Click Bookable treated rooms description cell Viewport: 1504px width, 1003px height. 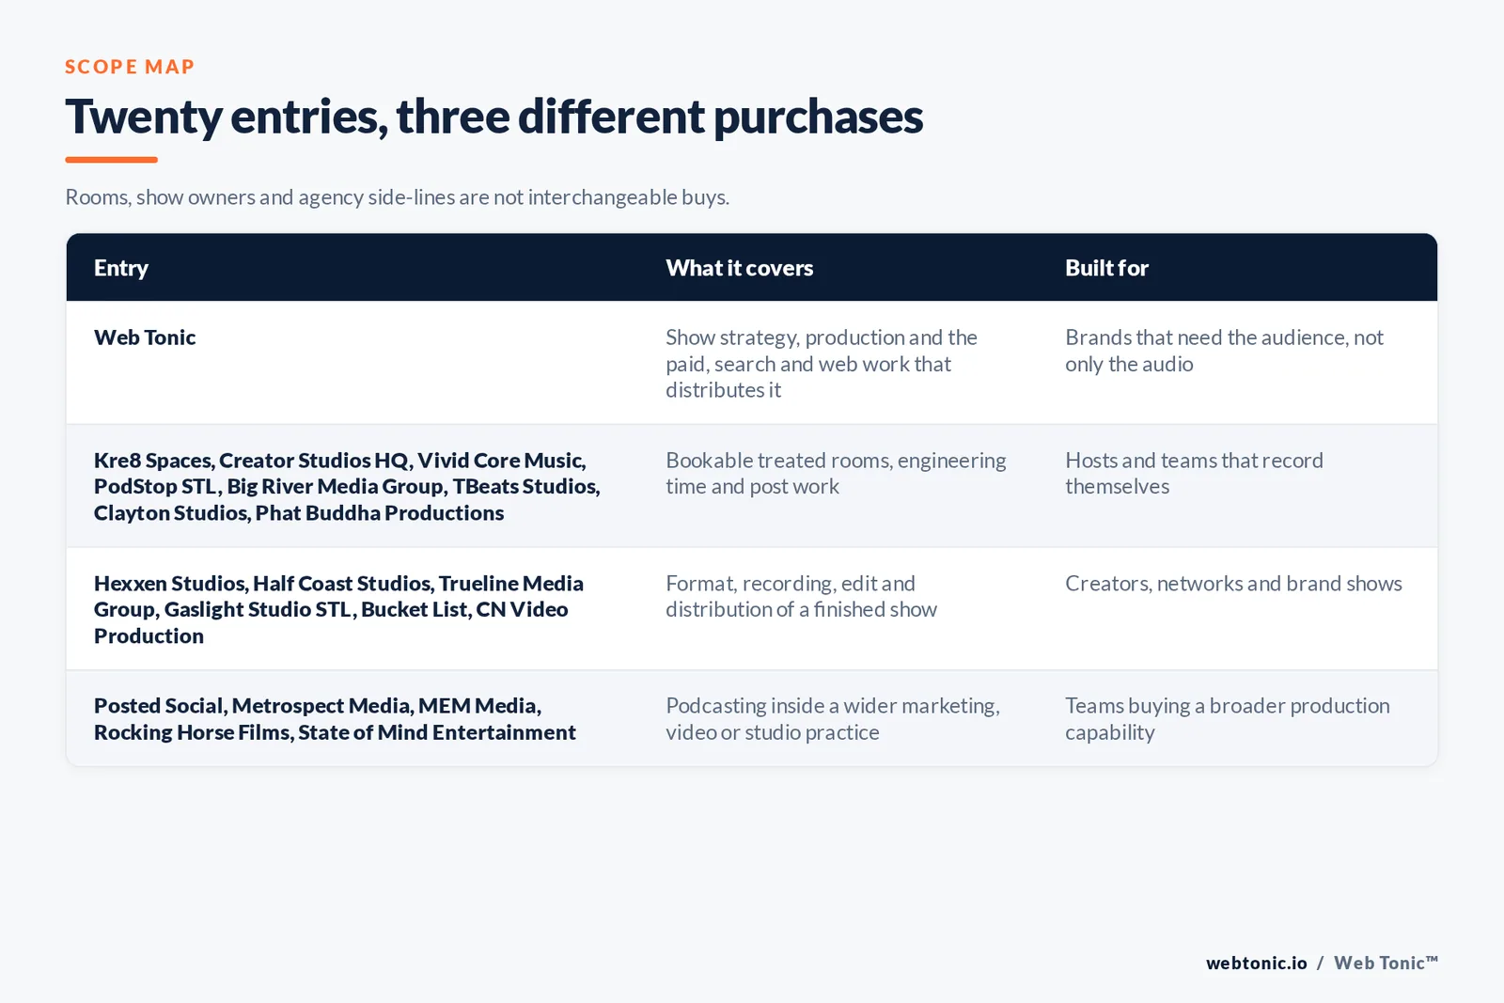coord(836,473)
